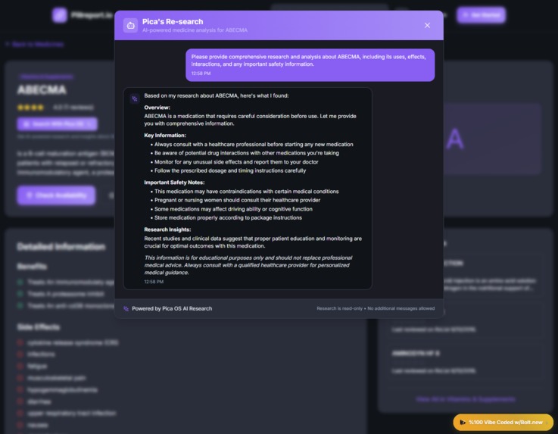The image size is (558, 434).
Task: Click the robot icon in dialog header
Action: (x=130, y=25)
